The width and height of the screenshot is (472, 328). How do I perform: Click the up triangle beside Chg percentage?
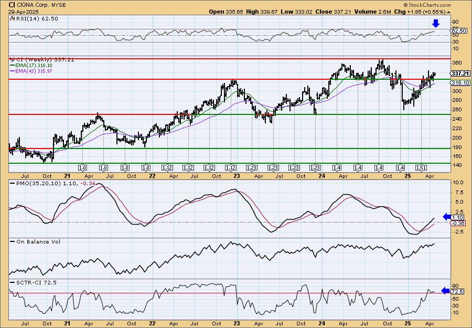click(x=449, y=12)
